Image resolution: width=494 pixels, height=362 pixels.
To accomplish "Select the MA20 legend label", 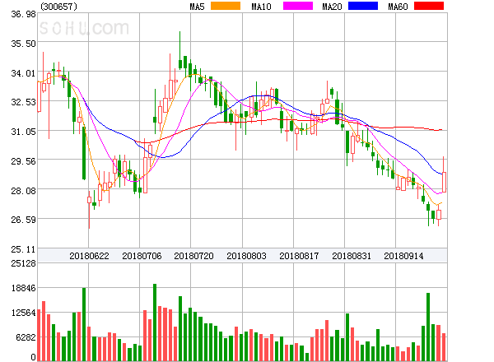I will 332,7.
